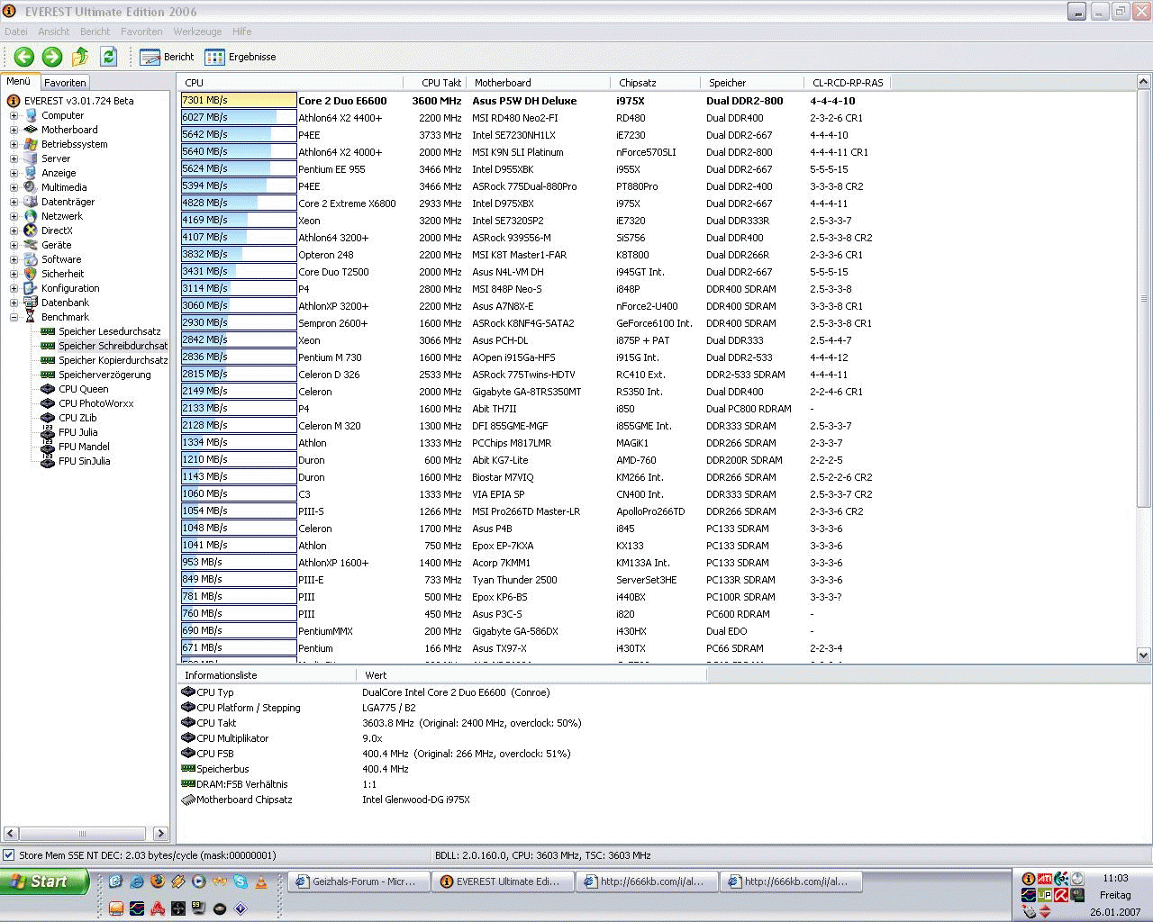Select the Konfiguration tree icon
Screen dimensions: 1153x922
point(31,288)
